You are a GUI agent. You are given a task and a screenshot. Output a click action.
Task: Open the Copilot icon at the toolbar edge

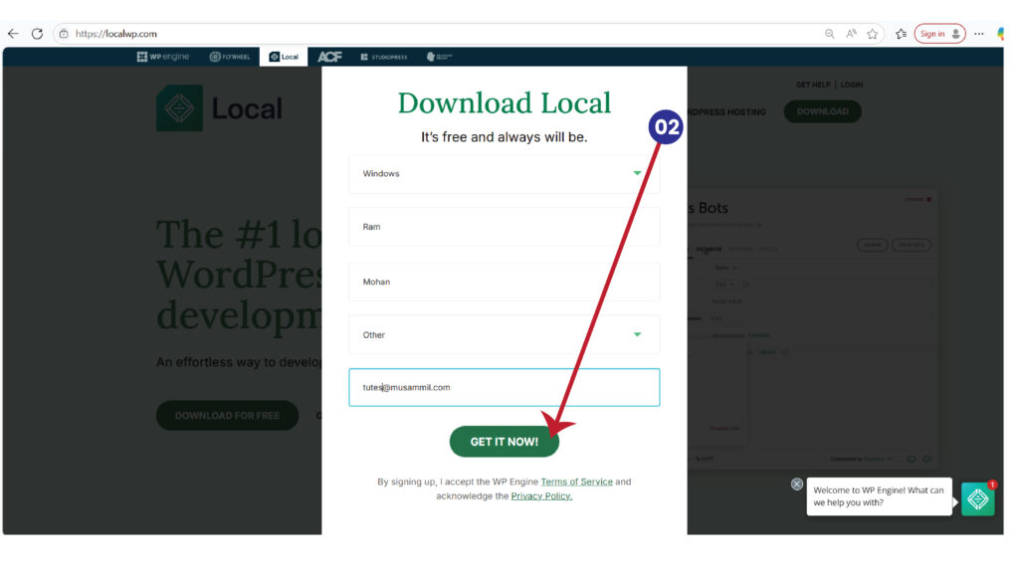click(1001, 34)
